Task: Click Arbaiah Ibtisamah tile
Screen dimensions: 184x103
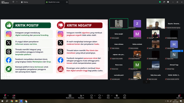Action: [x=156, y=65]
